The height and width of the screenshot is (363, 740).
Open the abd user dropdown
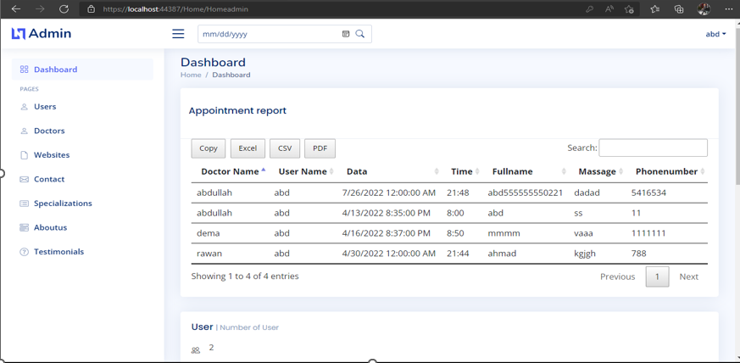715,34
